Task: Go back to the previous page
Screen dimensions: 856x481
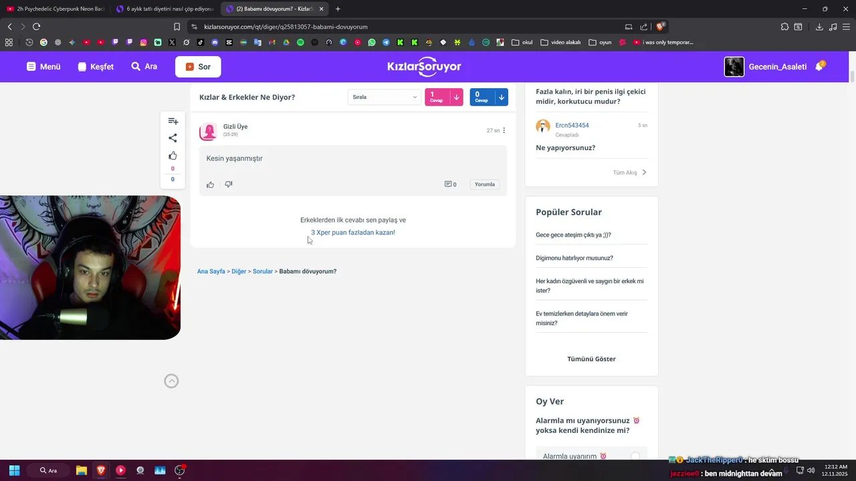Action: (9, 27)
